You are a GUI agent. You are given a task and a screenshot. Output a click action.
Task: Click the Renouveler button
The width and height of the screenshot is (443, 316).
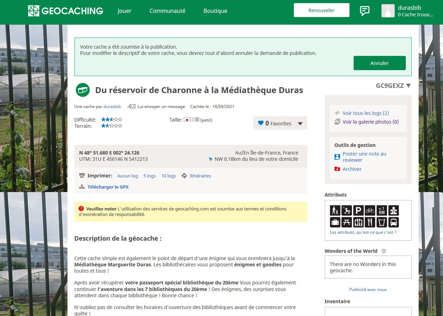pyautogui.click(x=321, y=10)
